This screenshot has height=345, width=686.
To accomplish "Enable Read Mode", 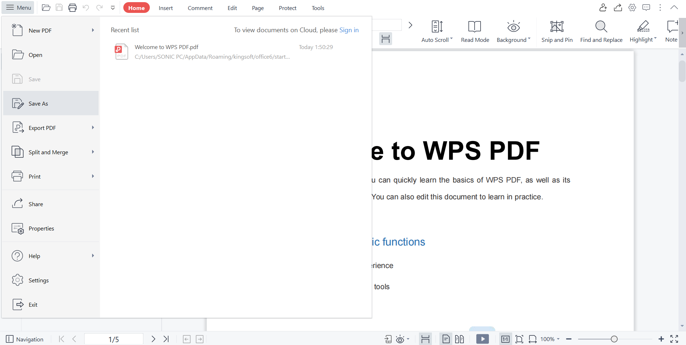I will [475, 31].
